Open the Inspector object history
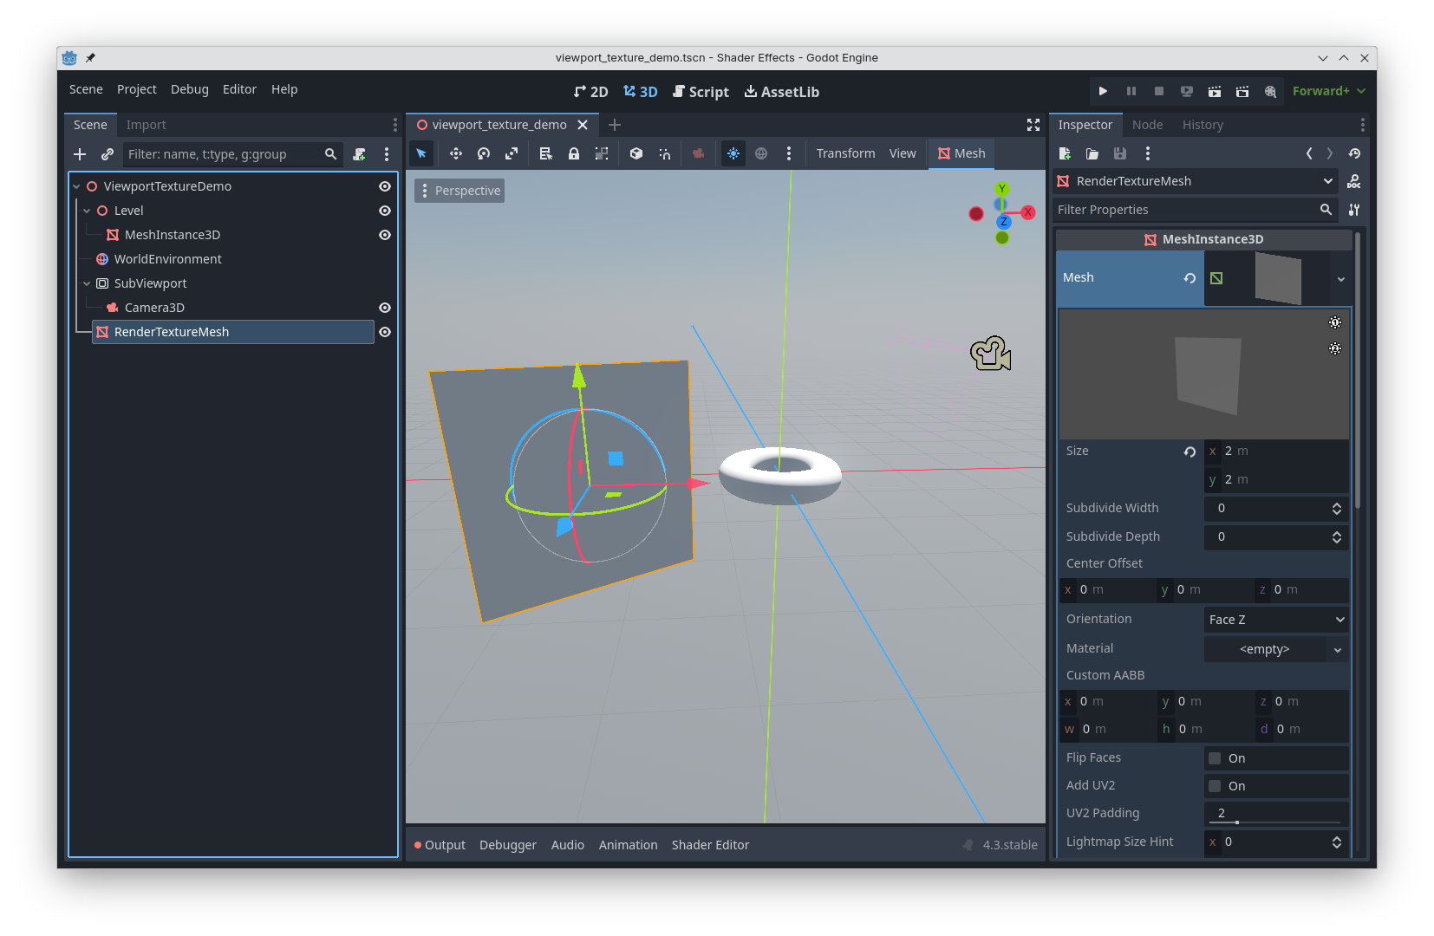Image resolution: width=1434 pixels, height=936 pixels. pyautogui.click(x=1354, y=153)
